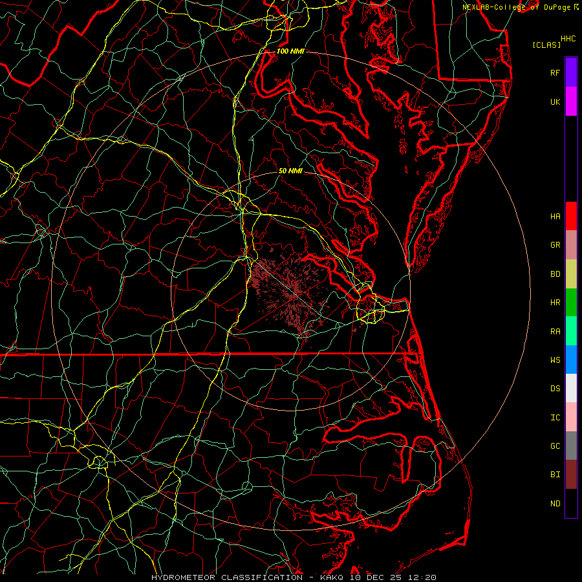Click the RA legend label
This screenshot has width=582, height=582.
pyautogui.click(x=555, y=332)
